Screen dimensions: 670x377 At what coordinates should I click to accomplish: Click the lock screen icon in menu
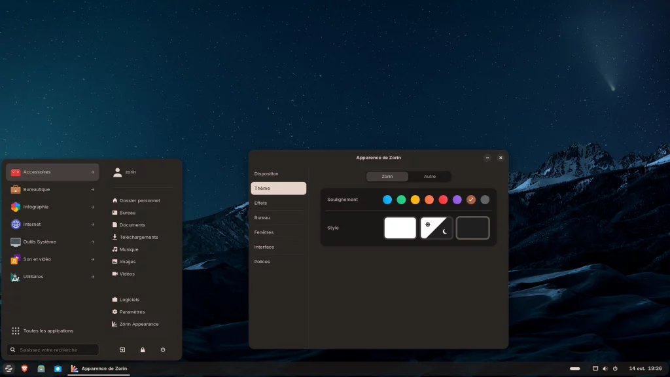pos(143,350)
